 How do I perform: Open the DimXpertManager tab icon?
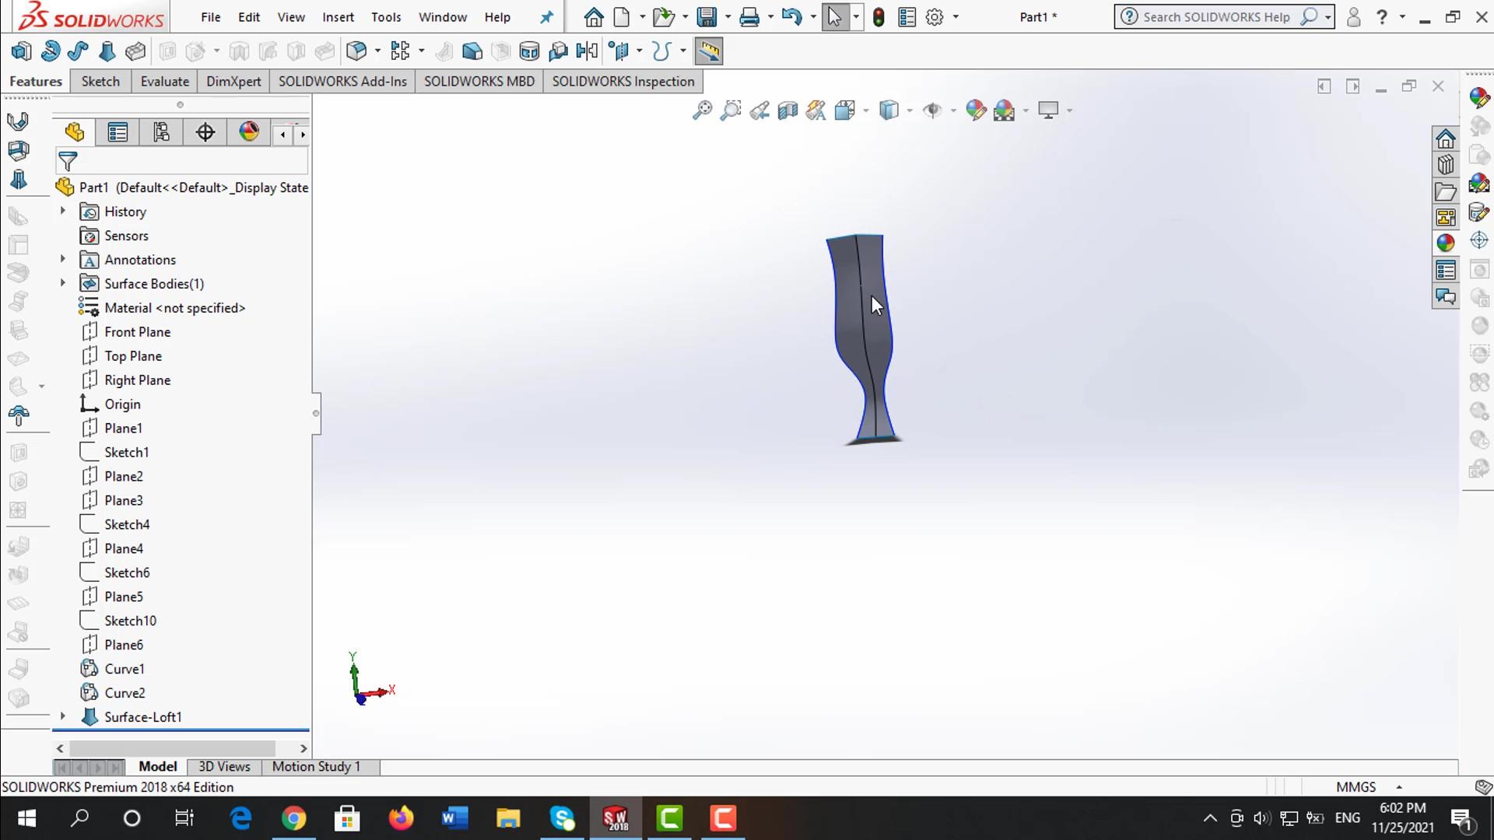tap(205, 132)
